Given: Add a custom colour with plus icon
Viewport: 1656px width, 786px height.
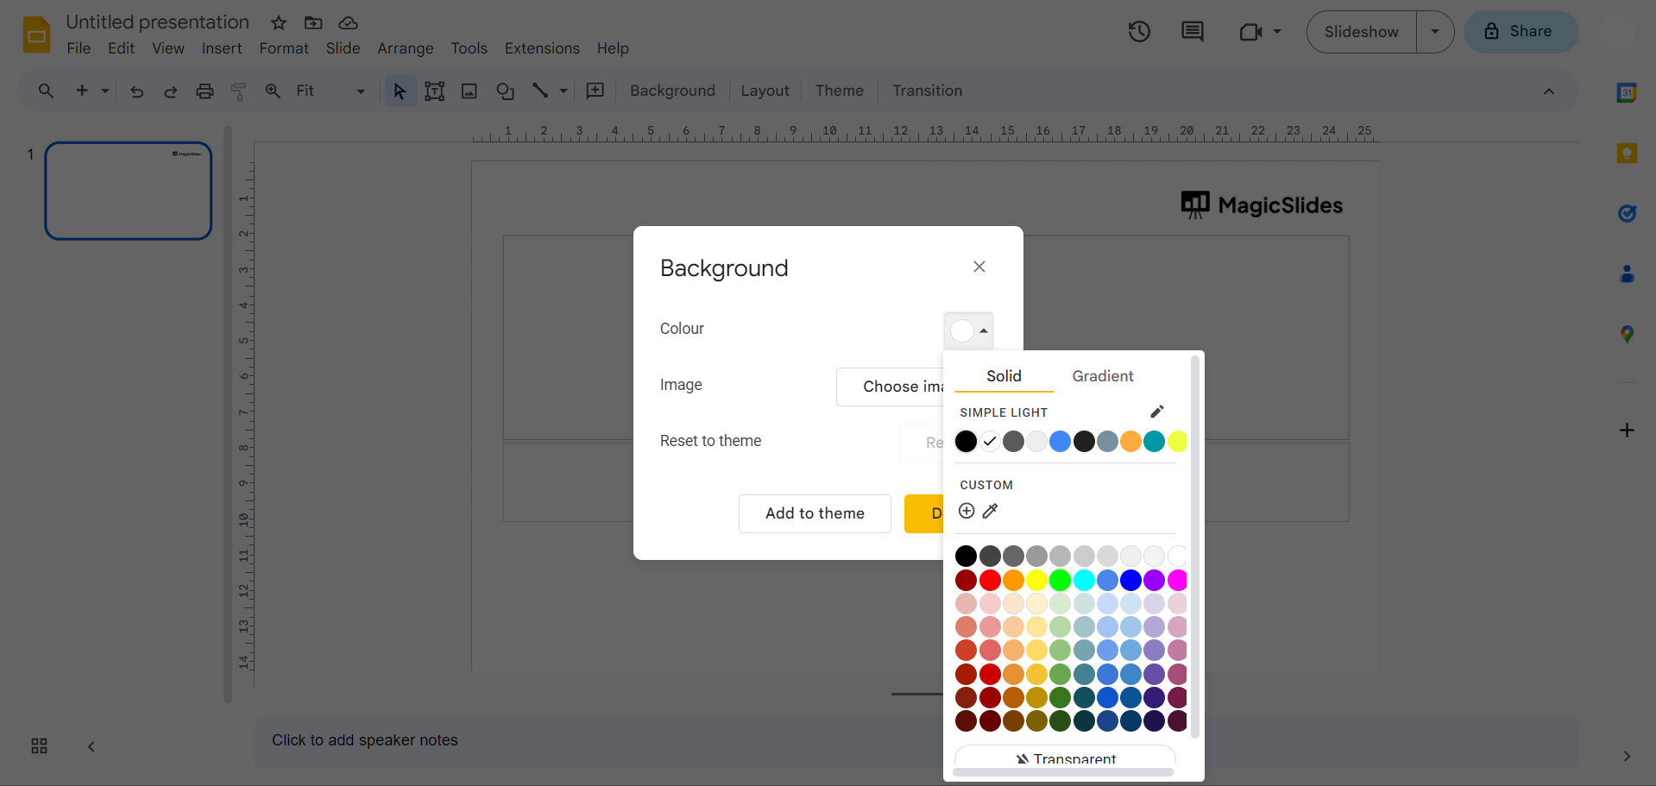Looking at the screenshot, I should coord(967,511).
